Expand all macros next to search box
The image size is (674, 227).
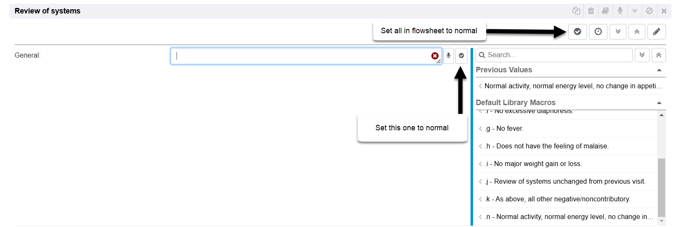pos(642,55)
